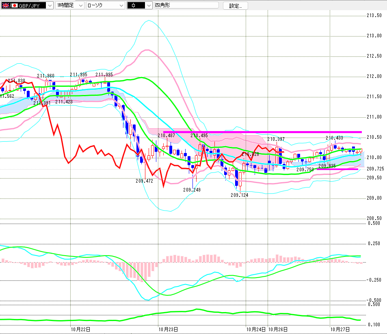
Task: Select the 210.495 price label
Action: (x=199, y=136)
